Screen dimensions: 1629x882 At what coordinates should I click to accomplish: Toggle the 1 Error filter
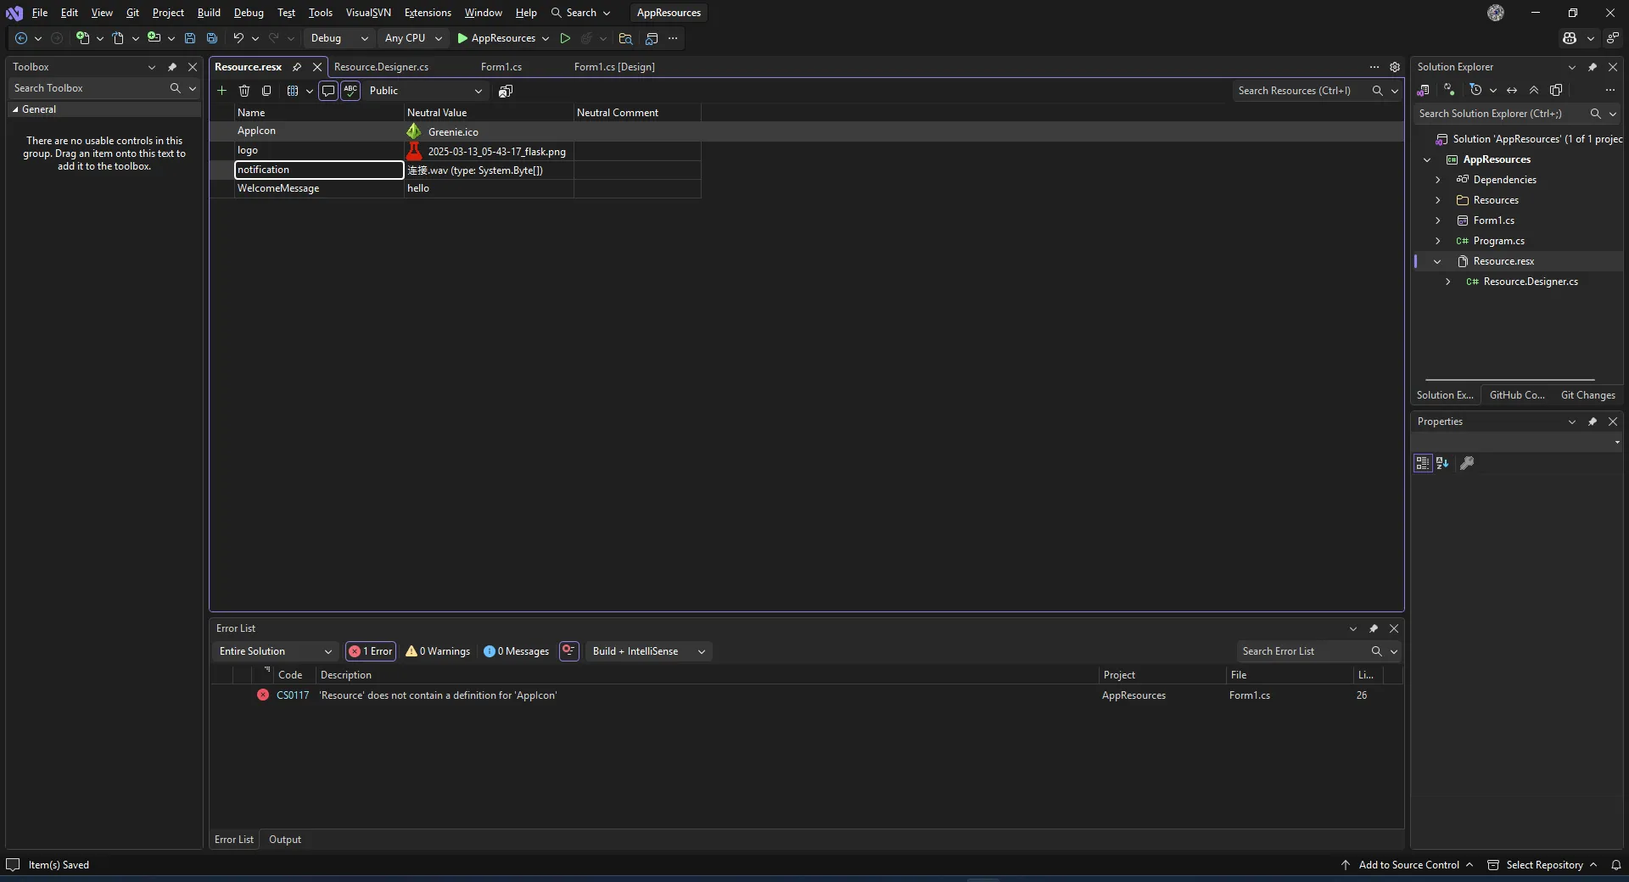(371, 651)
